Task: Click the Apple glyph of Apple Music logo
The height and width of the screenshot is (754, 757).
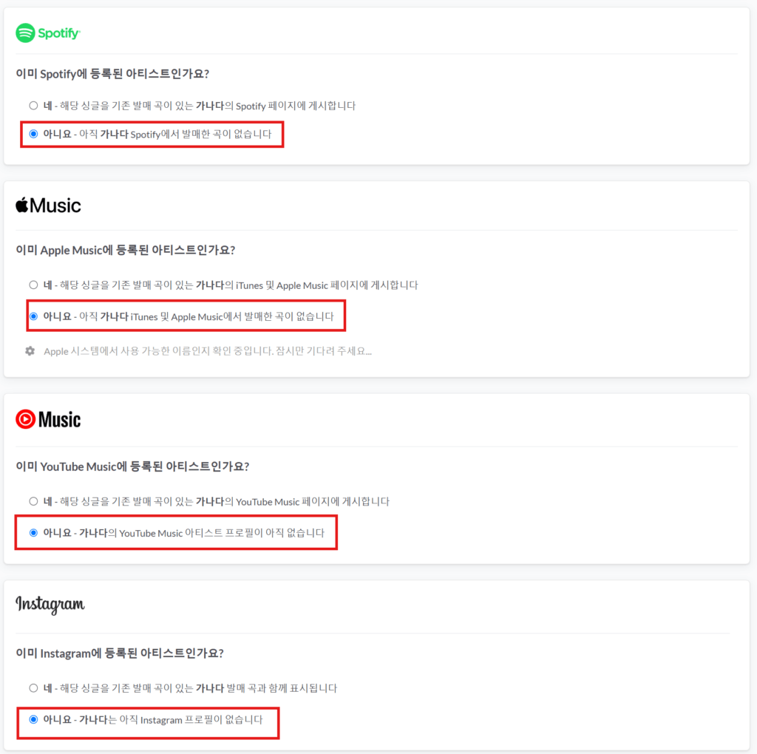Action: coord(22,205)
